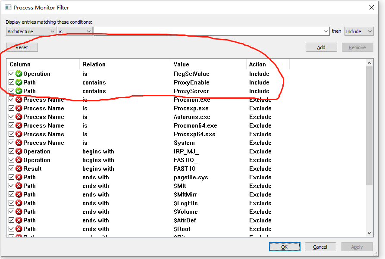Uncheck the $Mft path filter

11,186
